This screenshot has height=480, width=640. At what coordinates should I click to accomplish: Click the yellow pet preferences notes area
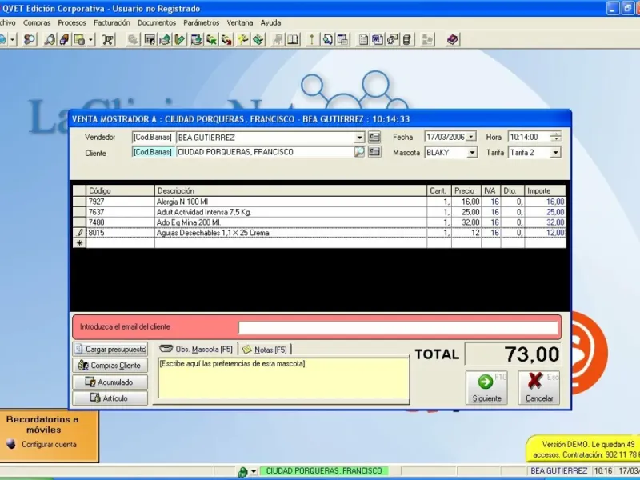tap(283, 378)
